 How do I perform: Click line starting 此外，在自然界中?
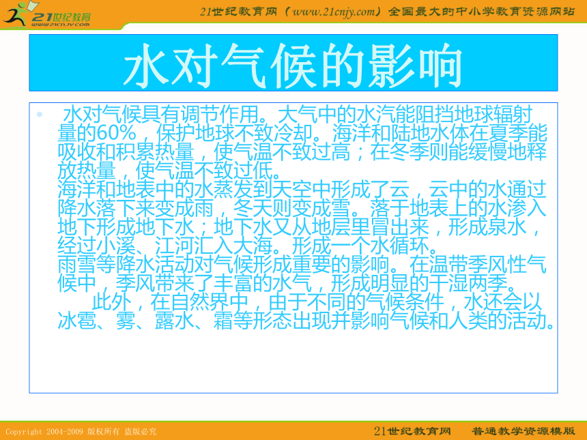(x=317, y=302)
